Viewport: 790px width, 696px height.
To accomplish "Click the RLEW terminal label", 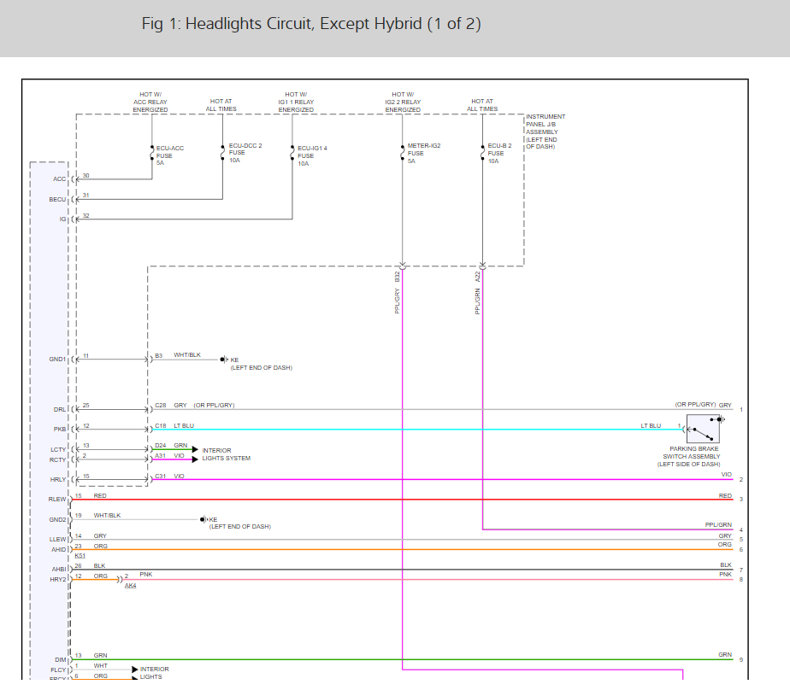I will click(57, 500).
